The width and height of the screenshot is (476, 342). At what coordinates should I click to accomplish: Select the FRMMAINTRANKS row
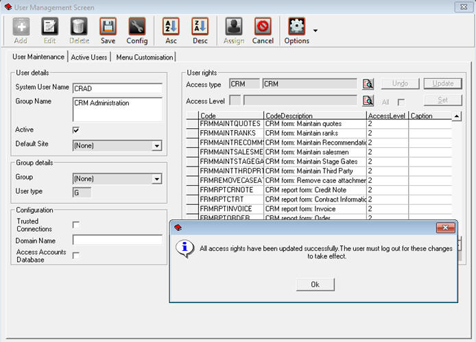[319, 133]
